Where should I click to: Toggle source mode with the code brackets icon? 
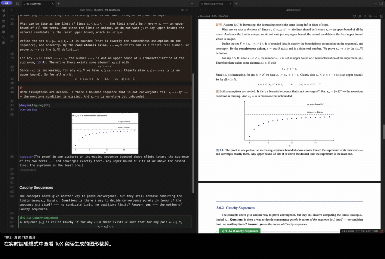(187, 10)
